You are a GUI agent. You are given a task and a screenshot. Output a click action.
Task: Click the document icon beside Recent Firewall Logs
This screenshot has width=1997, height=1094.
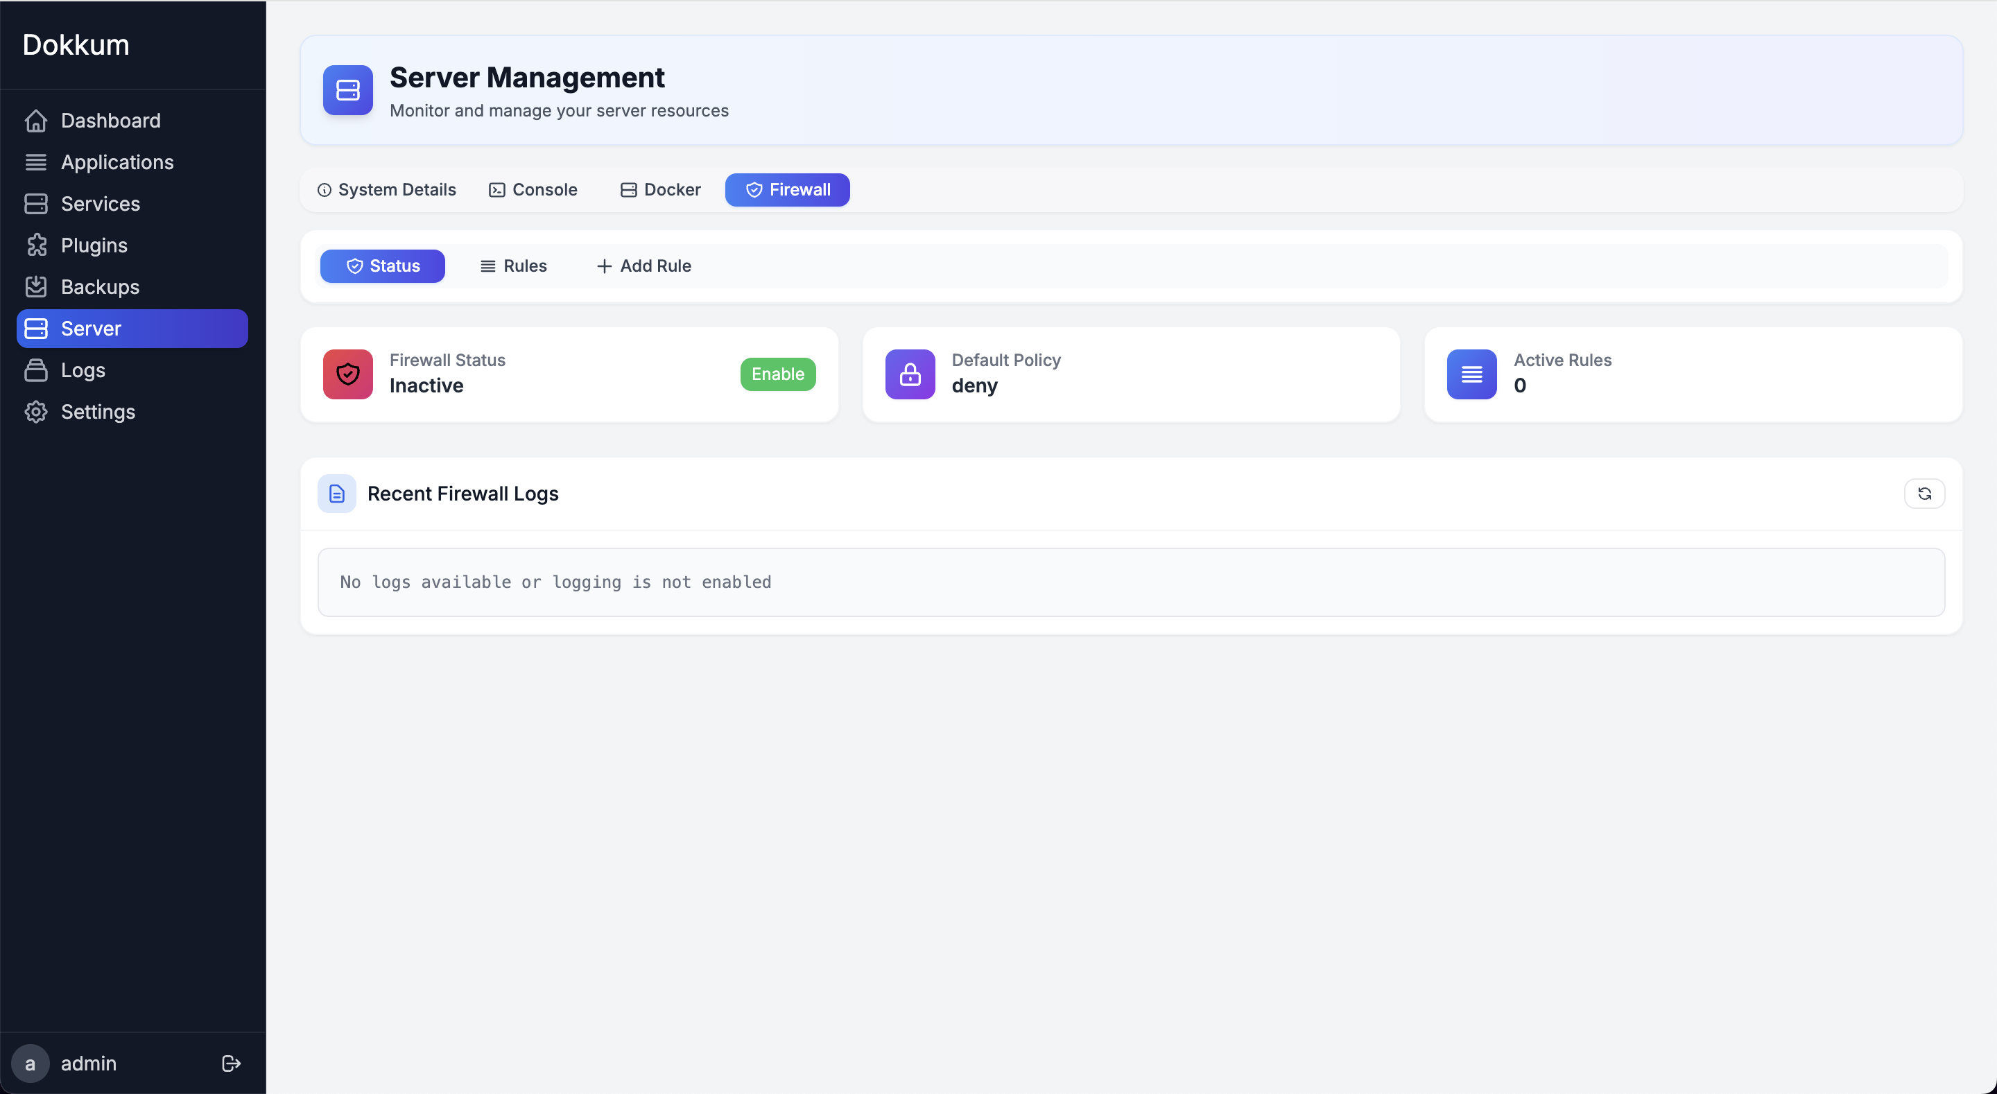(336, 493)
